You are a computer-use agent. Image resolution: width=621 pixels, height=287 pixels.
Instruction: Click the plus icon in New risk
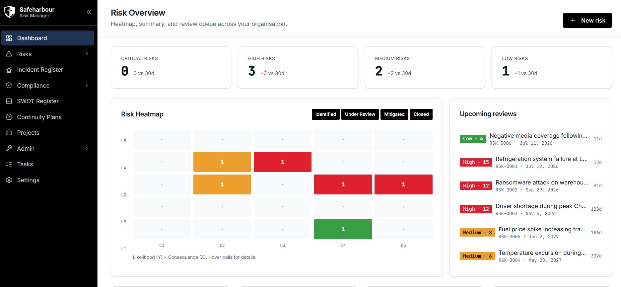[x=573, y=21]
